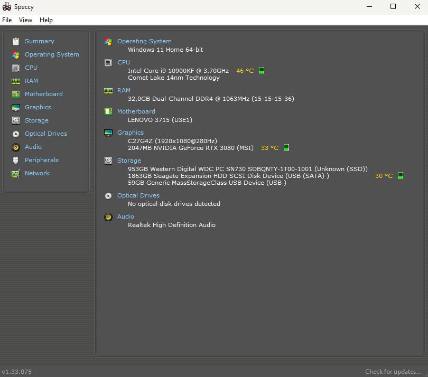
Task: Click the Peripherals mouse icon in sidebar
Action: 16,160
